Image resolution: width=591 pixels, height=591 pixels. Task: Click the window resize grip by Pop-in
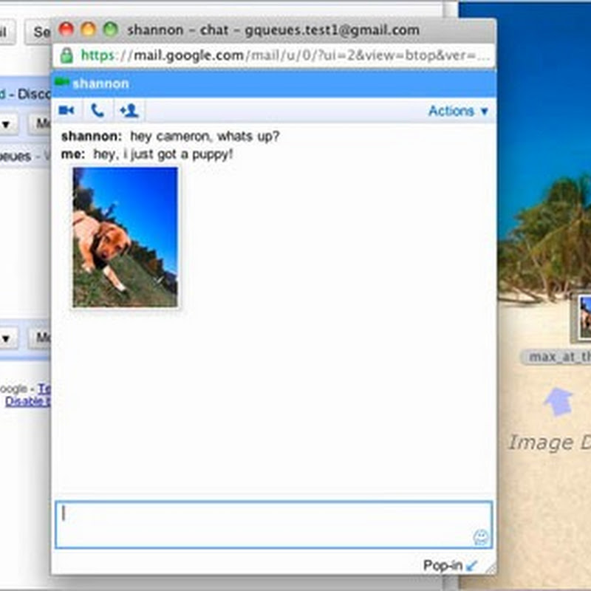pos(491,568)
